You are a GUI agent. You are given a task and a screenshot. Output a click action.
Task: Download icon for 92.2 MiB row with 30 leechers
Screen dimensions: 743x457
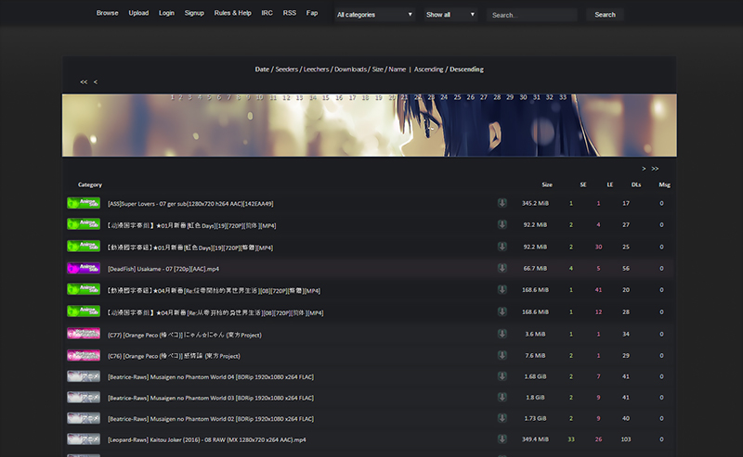[502, 247]
